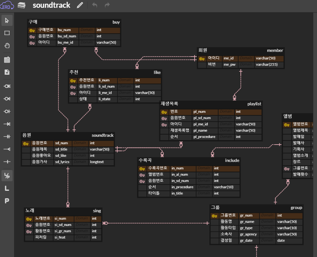Click the soundtrack project title
This screenshot has height=257, width=317.
(51, 5)
